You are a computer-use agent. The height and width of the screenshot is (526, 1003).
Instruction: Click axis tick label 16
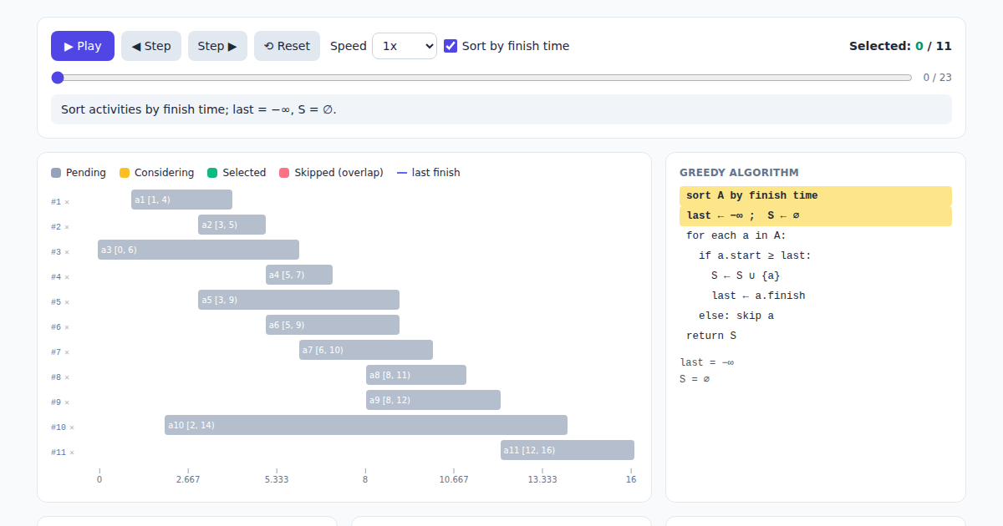click(631, 479)
